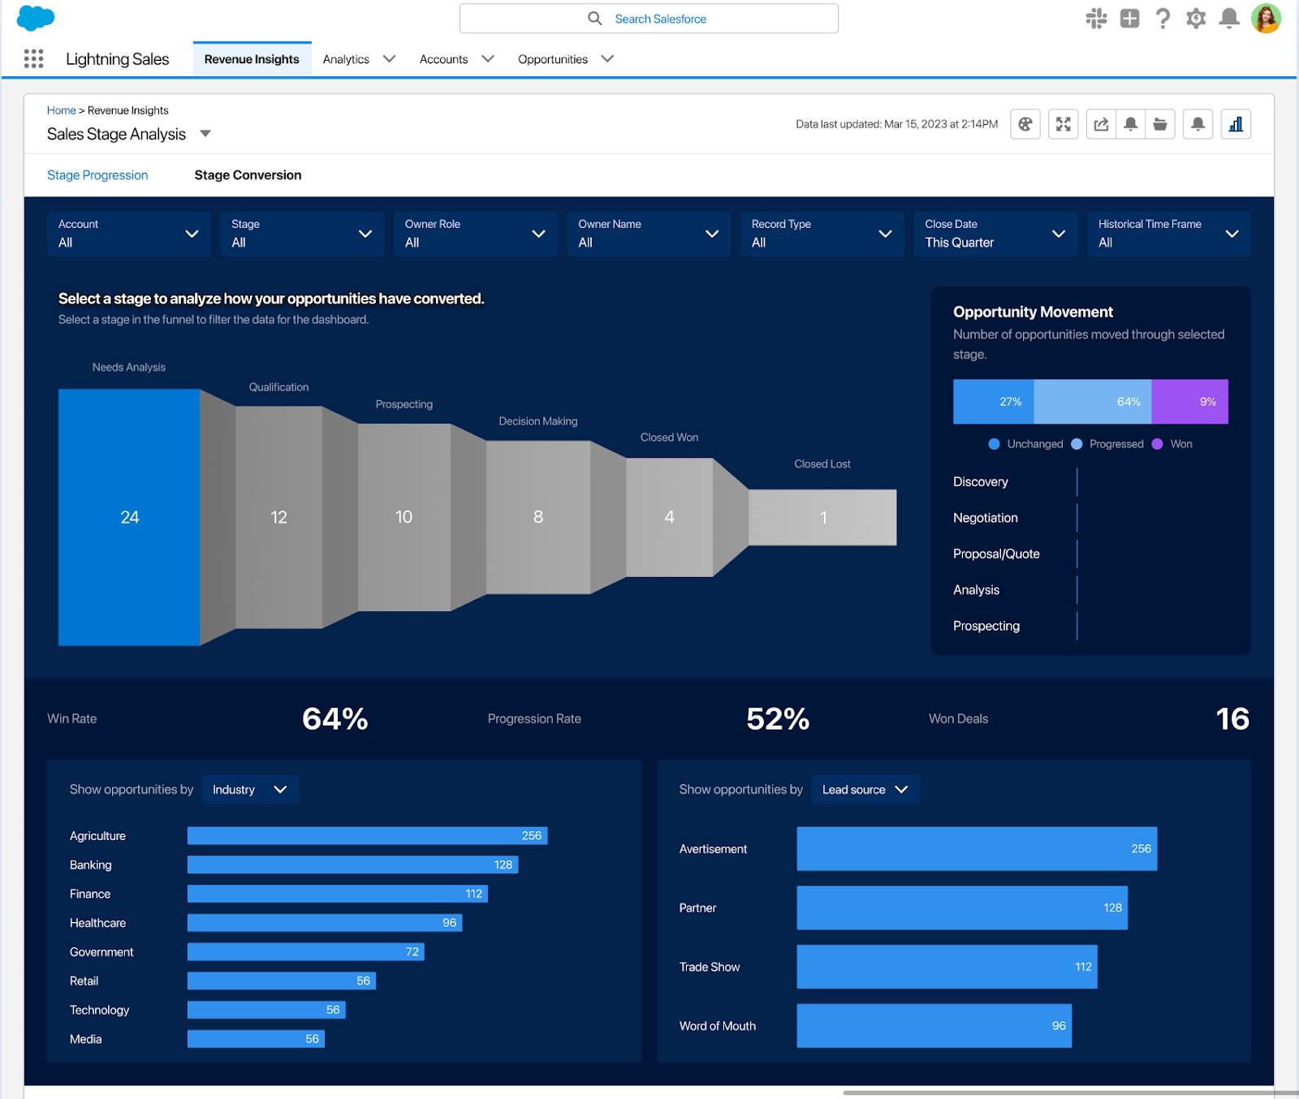Click the Agriculture bar showing 256
The image size is (1299, 1099).
(x=367, y=836)
